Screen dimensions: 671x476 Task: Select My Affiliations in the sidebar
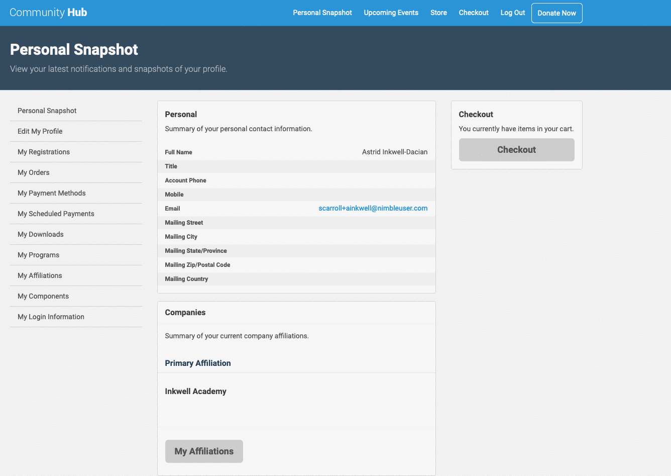(x=40, y=275)
